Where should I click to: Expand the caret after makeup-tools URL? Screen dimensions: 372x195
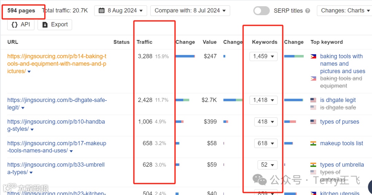(71, 151)
